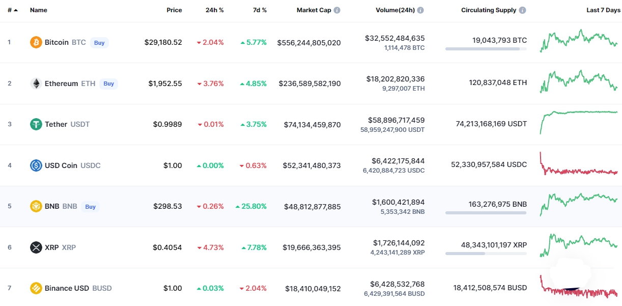Click BNB market cap $48,812,877,885

pos(313,207)
